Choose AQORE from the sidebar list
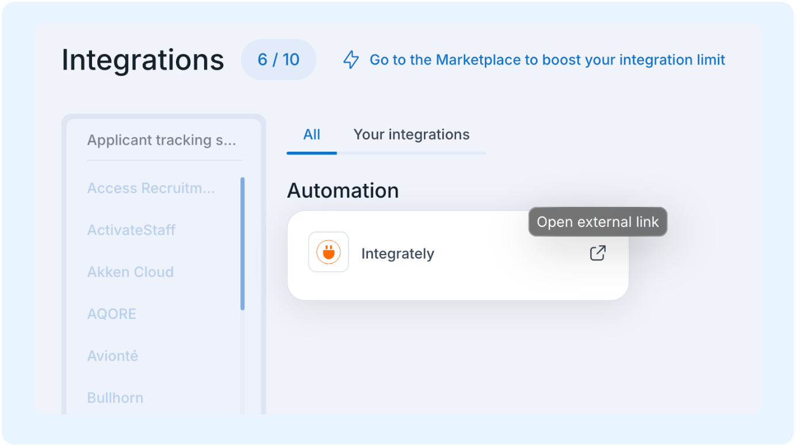This screenshot has width=796, height=447. pos(112,314)
